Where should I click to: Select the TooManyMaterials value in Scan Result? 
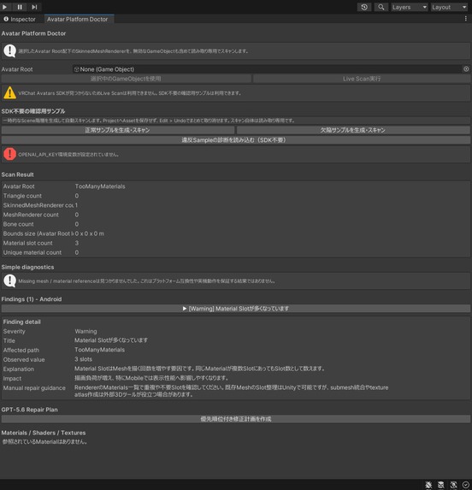[100, 186]
